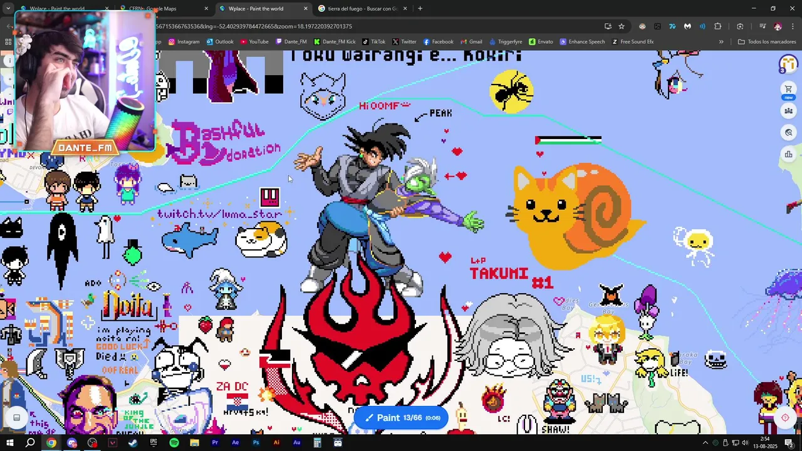
Task: Open the Twitter bookmark
Action: [x=404, y=42]
